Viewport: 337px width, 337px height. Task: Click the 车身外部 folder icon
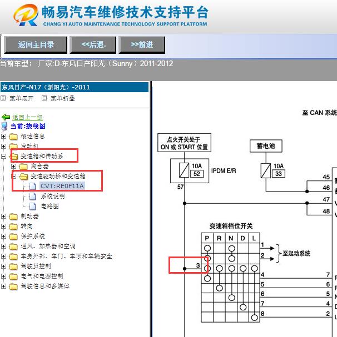point(13,256)
